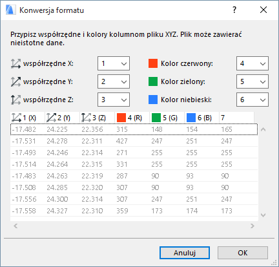
Task: Select the row with value -17.514
Action: point(134,164)
